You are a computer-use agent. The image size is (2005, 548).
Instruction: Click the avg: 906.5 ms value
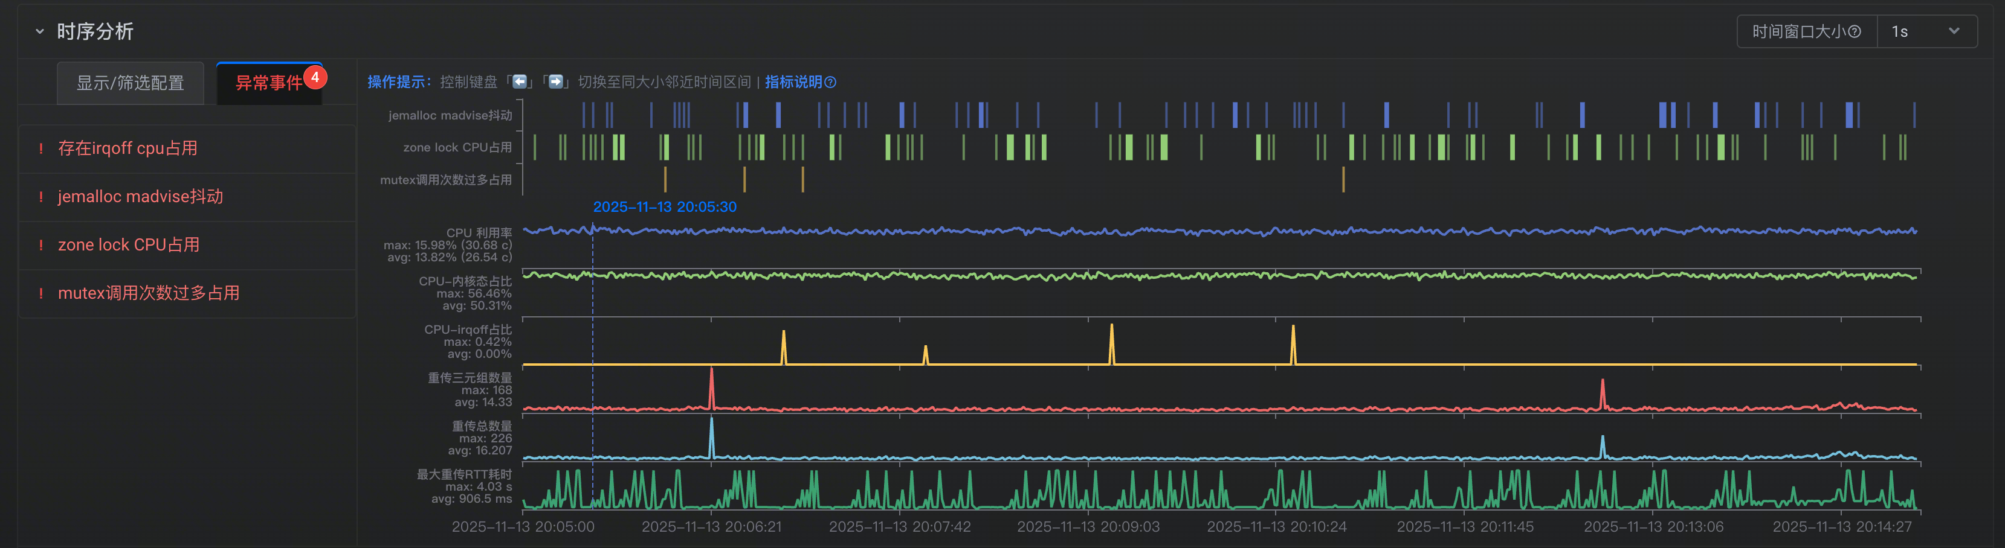472,499
